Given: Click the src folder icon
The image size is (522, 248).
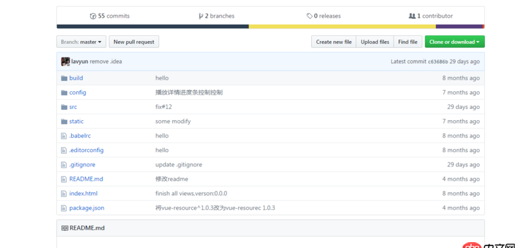Looking at the screenshot, I should [64, 107].
